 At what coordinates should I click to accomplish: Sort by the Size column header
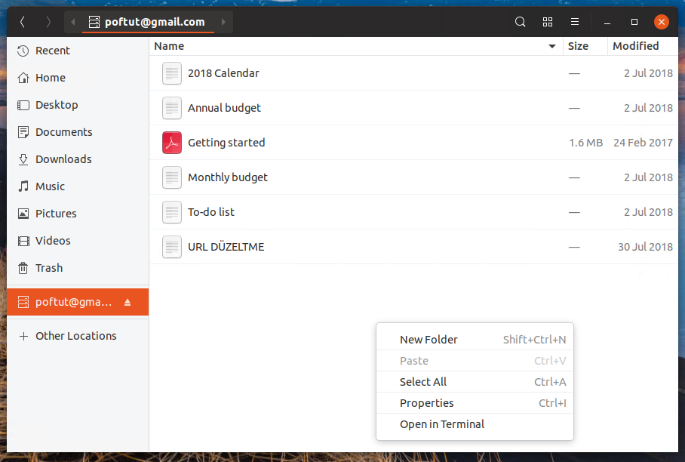point(585,46)
